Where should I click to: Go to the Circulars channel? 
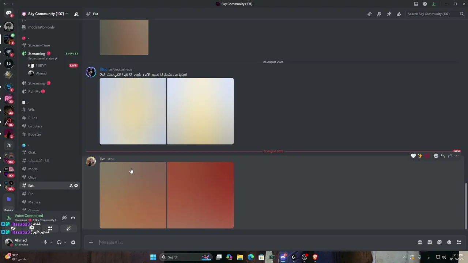click(x=50, y=126)
